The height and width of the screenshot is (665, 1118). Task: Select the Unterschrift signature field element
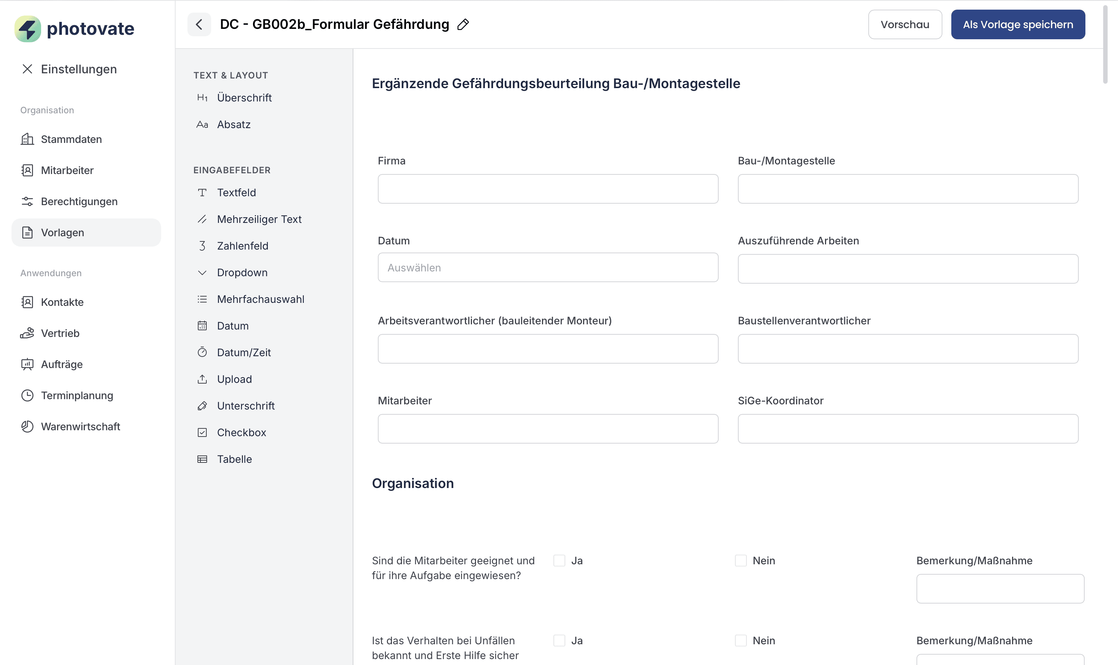pos(245,405)
